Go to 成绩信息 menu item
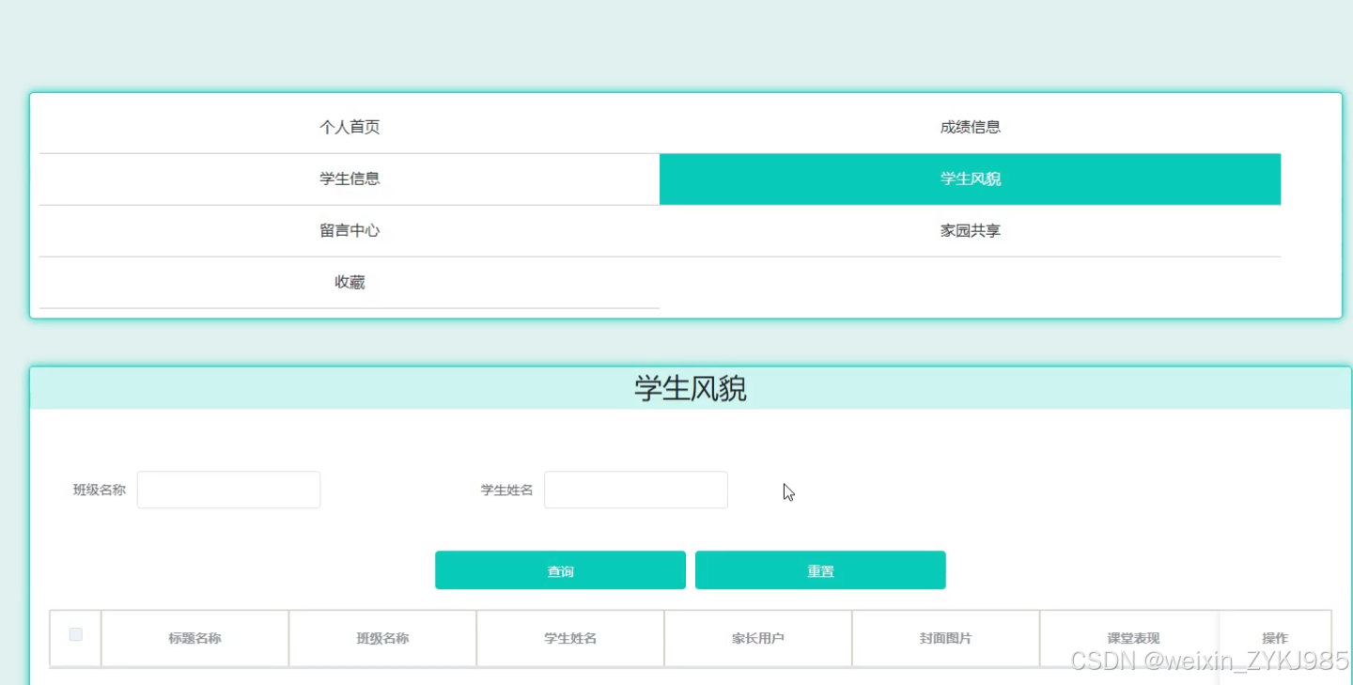Screen dimensions: 1353x685 pyautogui.click(x=970, y=128)
